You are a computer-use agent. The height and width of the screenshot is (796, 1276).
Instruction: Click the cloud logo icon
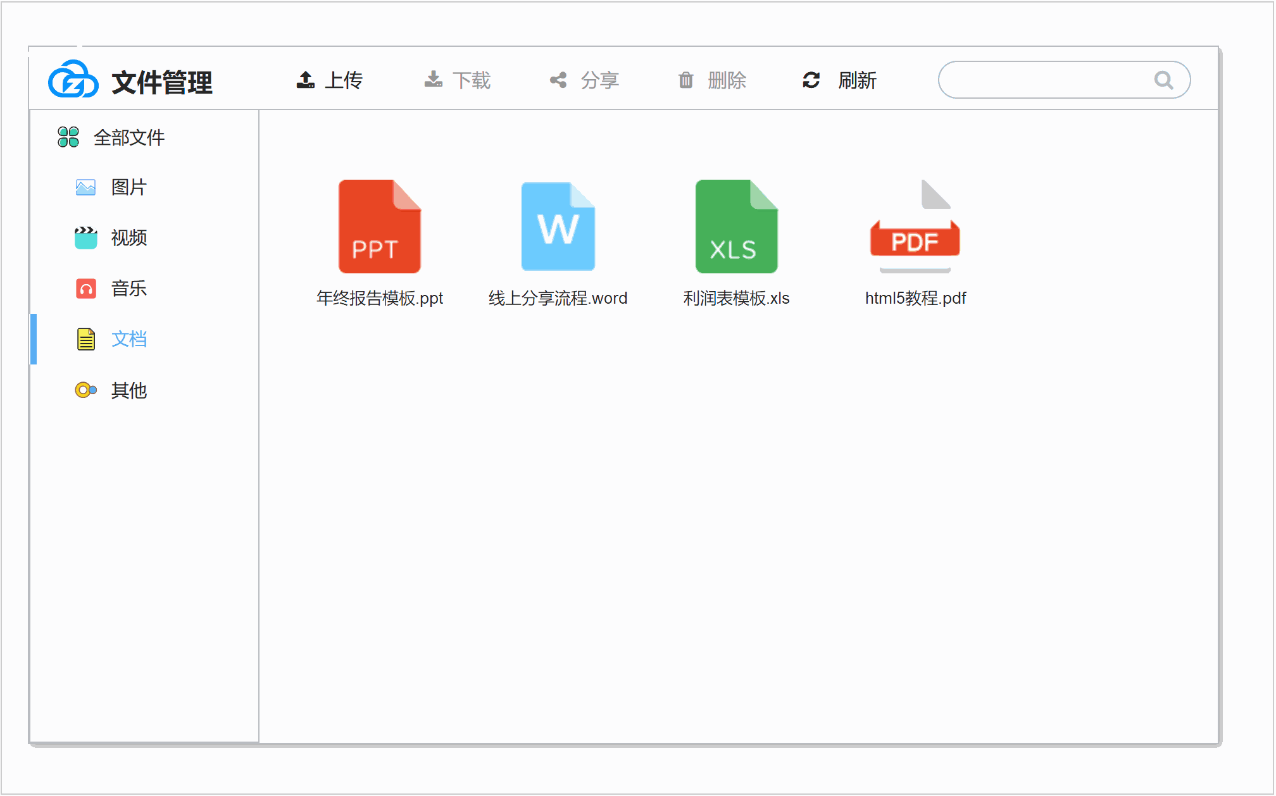[x=73, y=80]
